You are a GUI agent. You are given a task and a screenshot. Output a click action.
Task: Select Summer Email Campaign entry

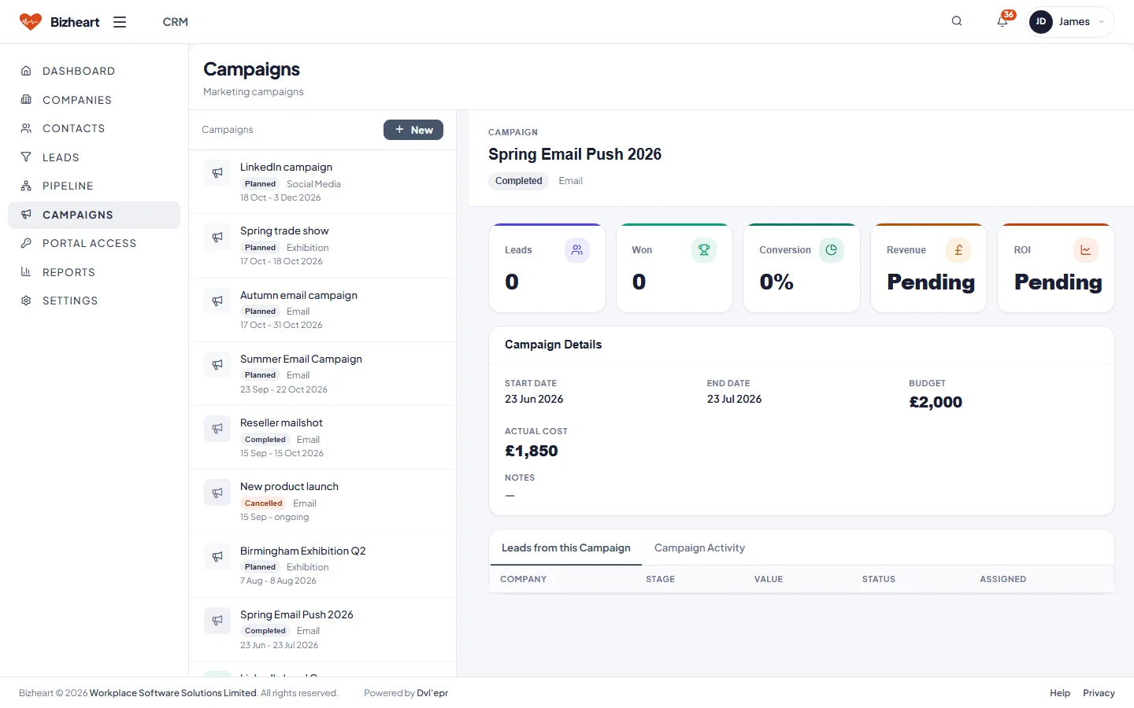click(322, 374)
